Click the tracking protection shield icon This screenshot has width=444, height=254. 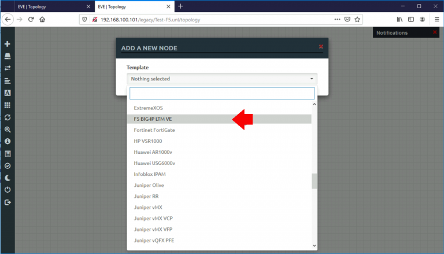[84, 20]
